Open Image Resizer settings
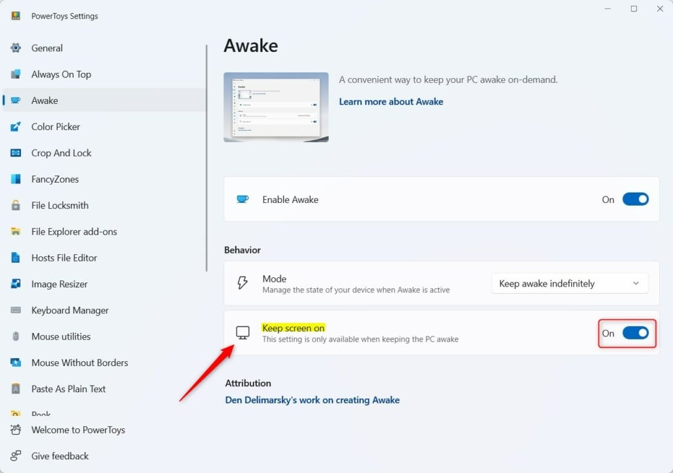The height and width of the screenshot is (473, 673). [104, 284]
